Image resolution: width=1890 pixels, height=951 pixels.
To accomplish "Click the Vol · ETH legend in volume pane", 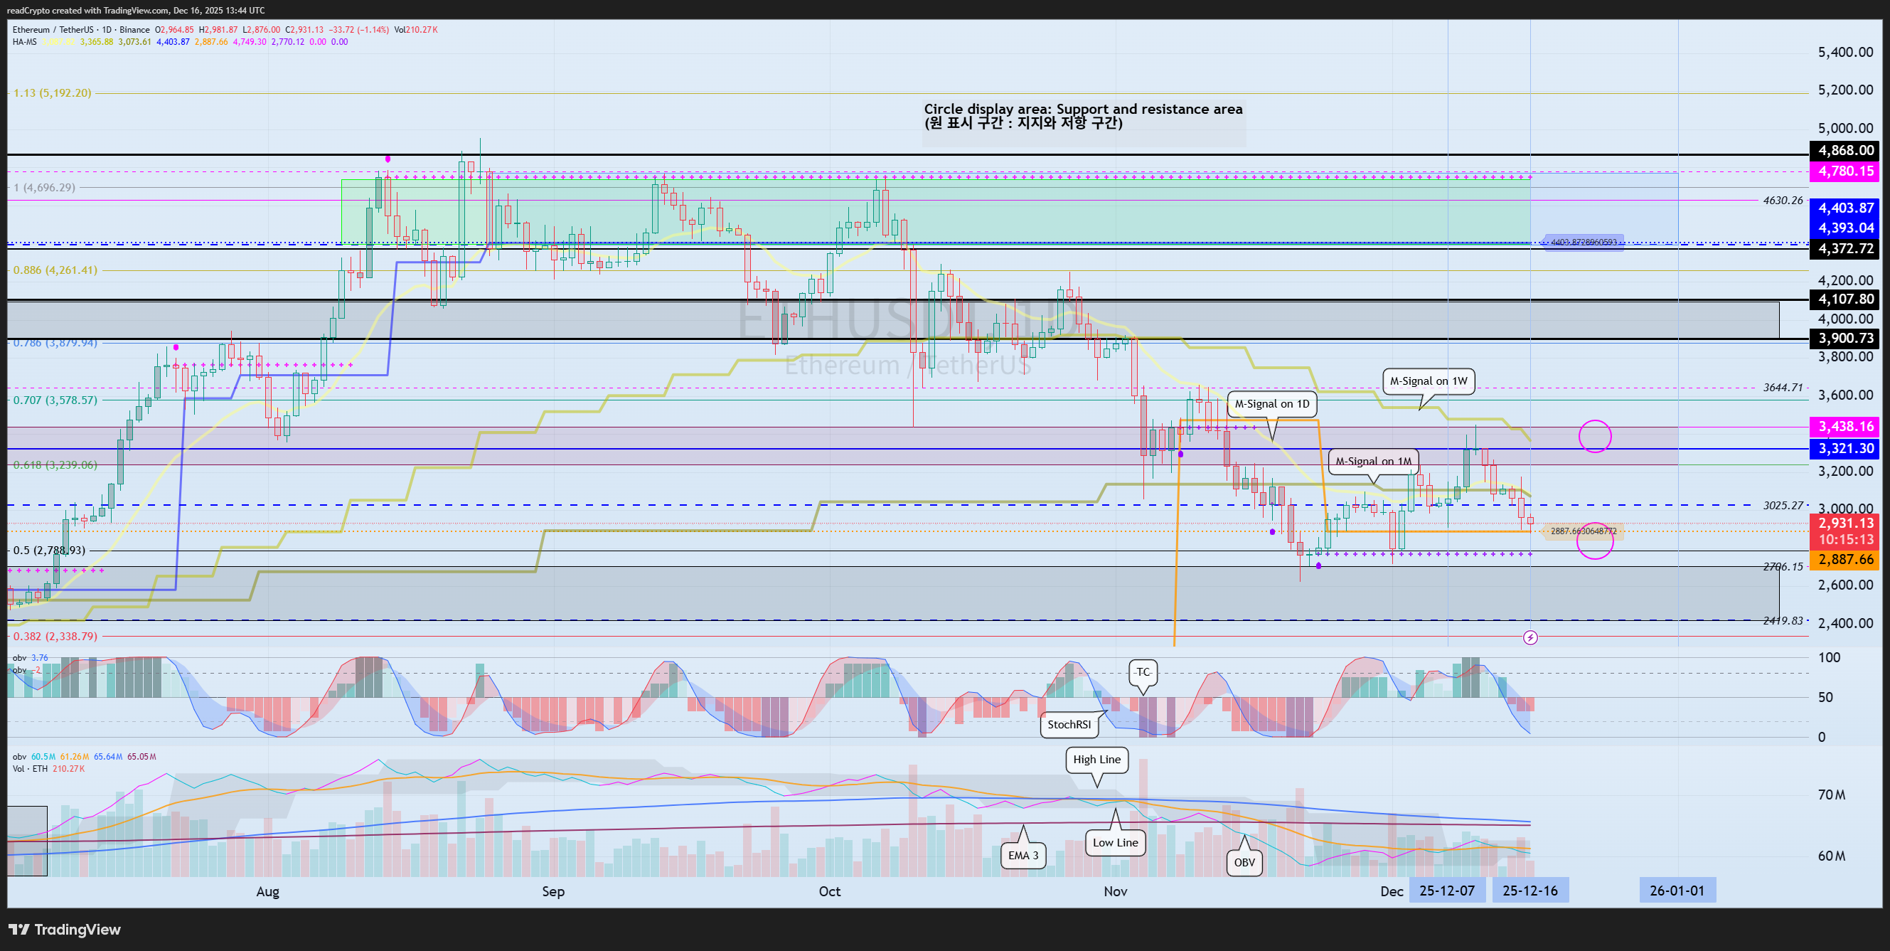I will (30, 768).
